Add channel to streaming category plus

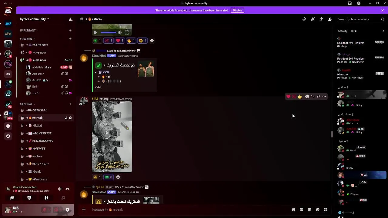(70, 38)
